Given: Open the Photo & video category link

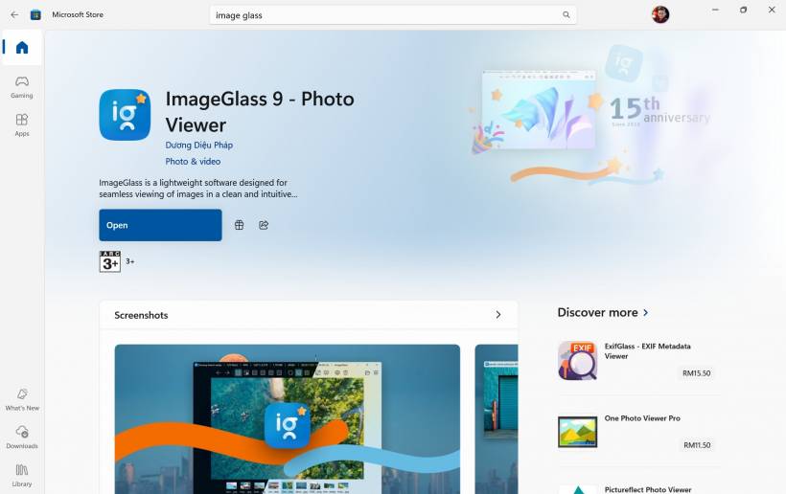Looking at the screenshot, I should (193, 162).
